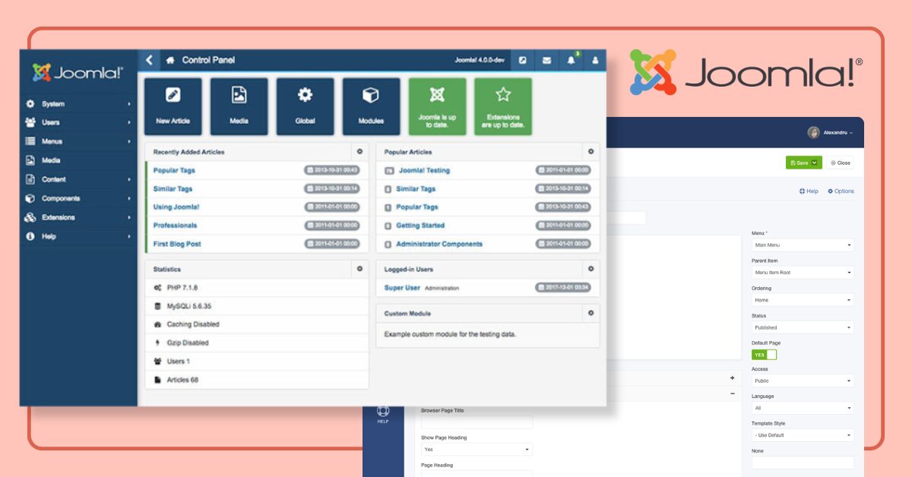Click the 'Extensions are up to date' tile
Viewport: 912px width, 477px height.
click(503, 106)
